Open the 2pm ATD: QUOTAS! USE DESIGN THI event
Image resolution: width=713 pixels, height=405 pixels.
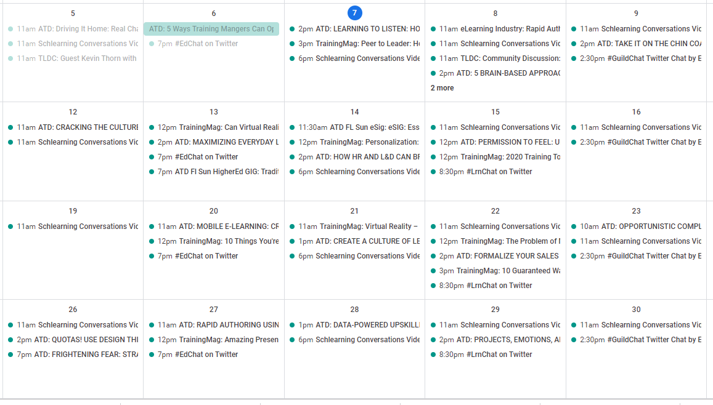tap(73, 340)
